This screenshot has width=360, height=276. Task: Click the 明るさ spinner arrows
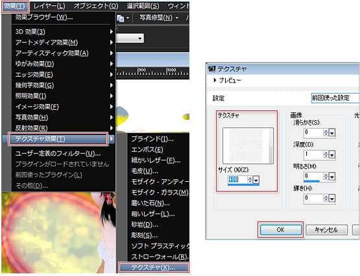pos(326,177)
